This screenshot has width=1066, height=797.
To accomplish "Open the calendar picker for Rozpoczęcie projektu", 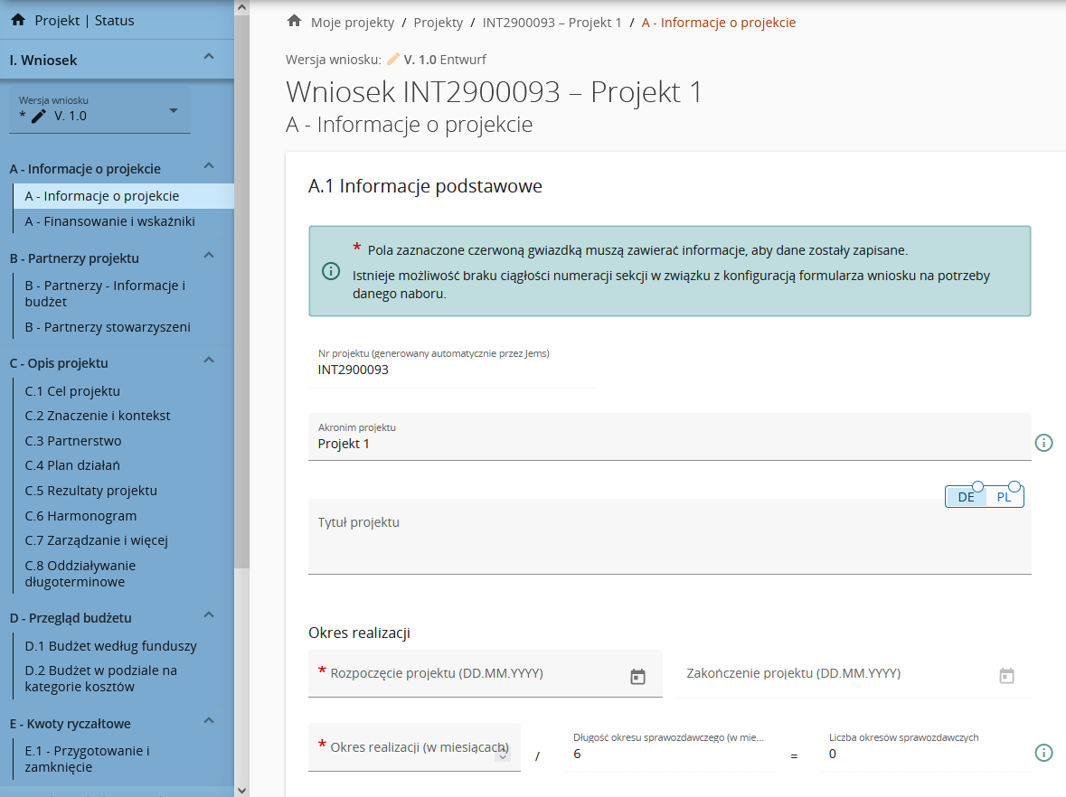I will [637, 676].
